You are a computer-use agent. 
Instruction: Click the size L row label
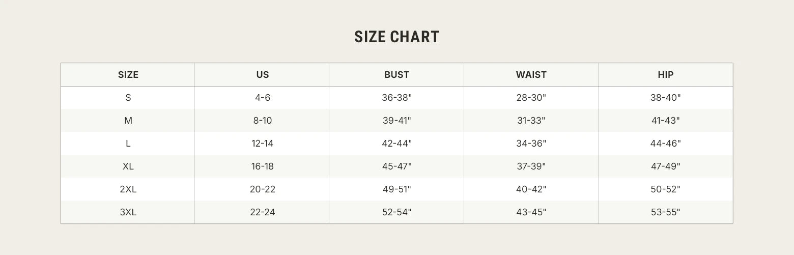pyautogui.click(x=128, y=144)
